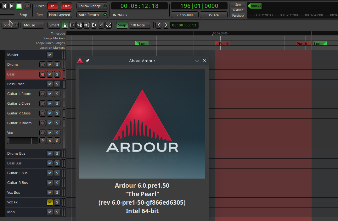Select the Draw (pencil) tool
Screen dimensions: 338x221
[101, 25]
